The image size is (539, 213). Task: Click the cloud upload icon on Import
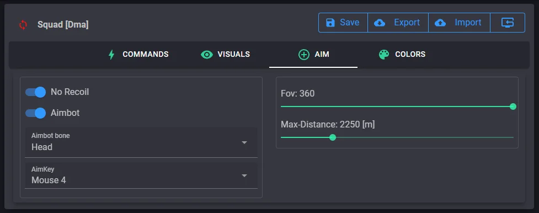pyautogui.click(x=440, y=23)
